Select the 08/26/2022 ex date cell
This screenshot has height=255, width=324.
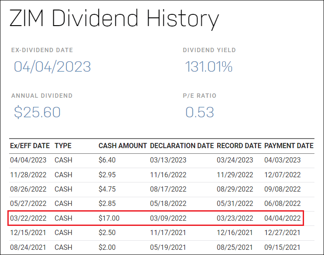[28, 189]
